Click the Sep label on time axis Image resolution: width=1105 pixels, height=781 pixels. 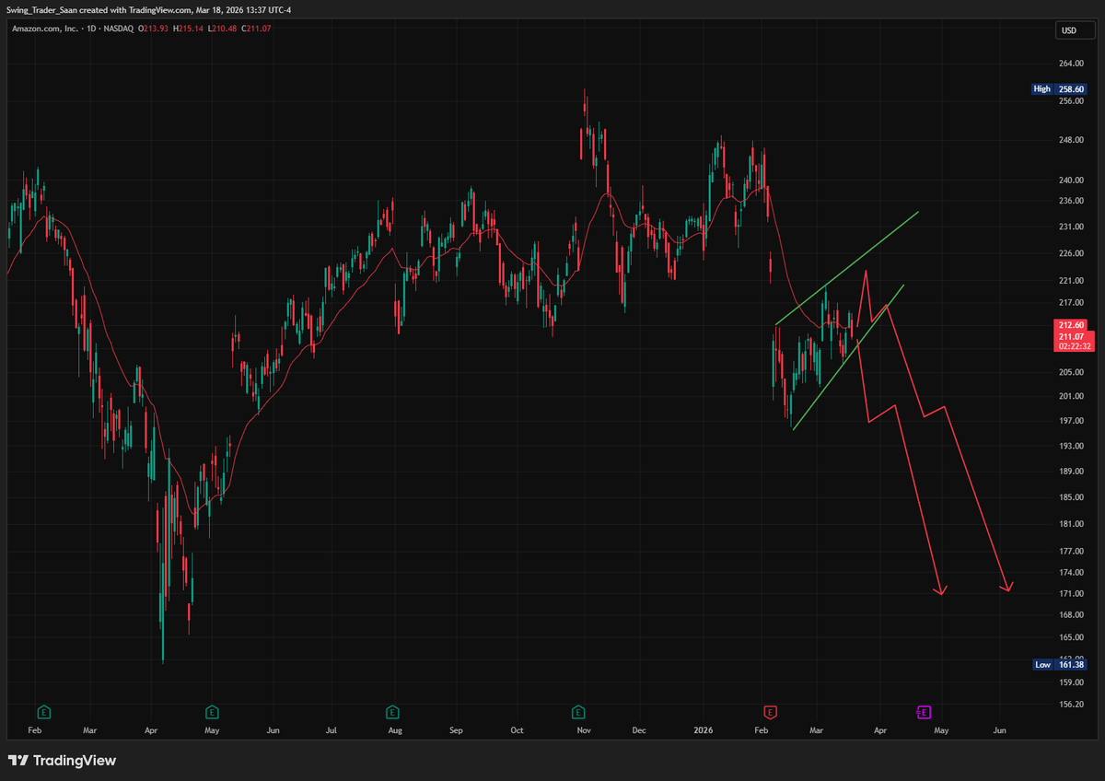456,730
